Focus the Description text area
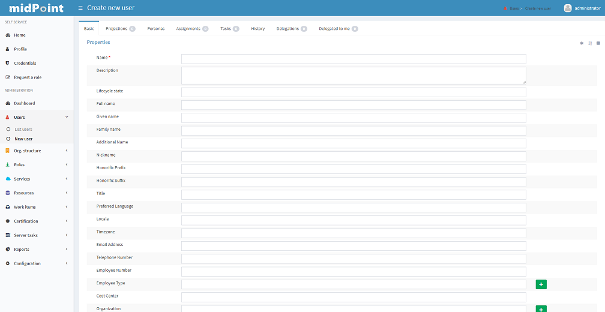Viewport: 605px width, 312px height. 354,76
